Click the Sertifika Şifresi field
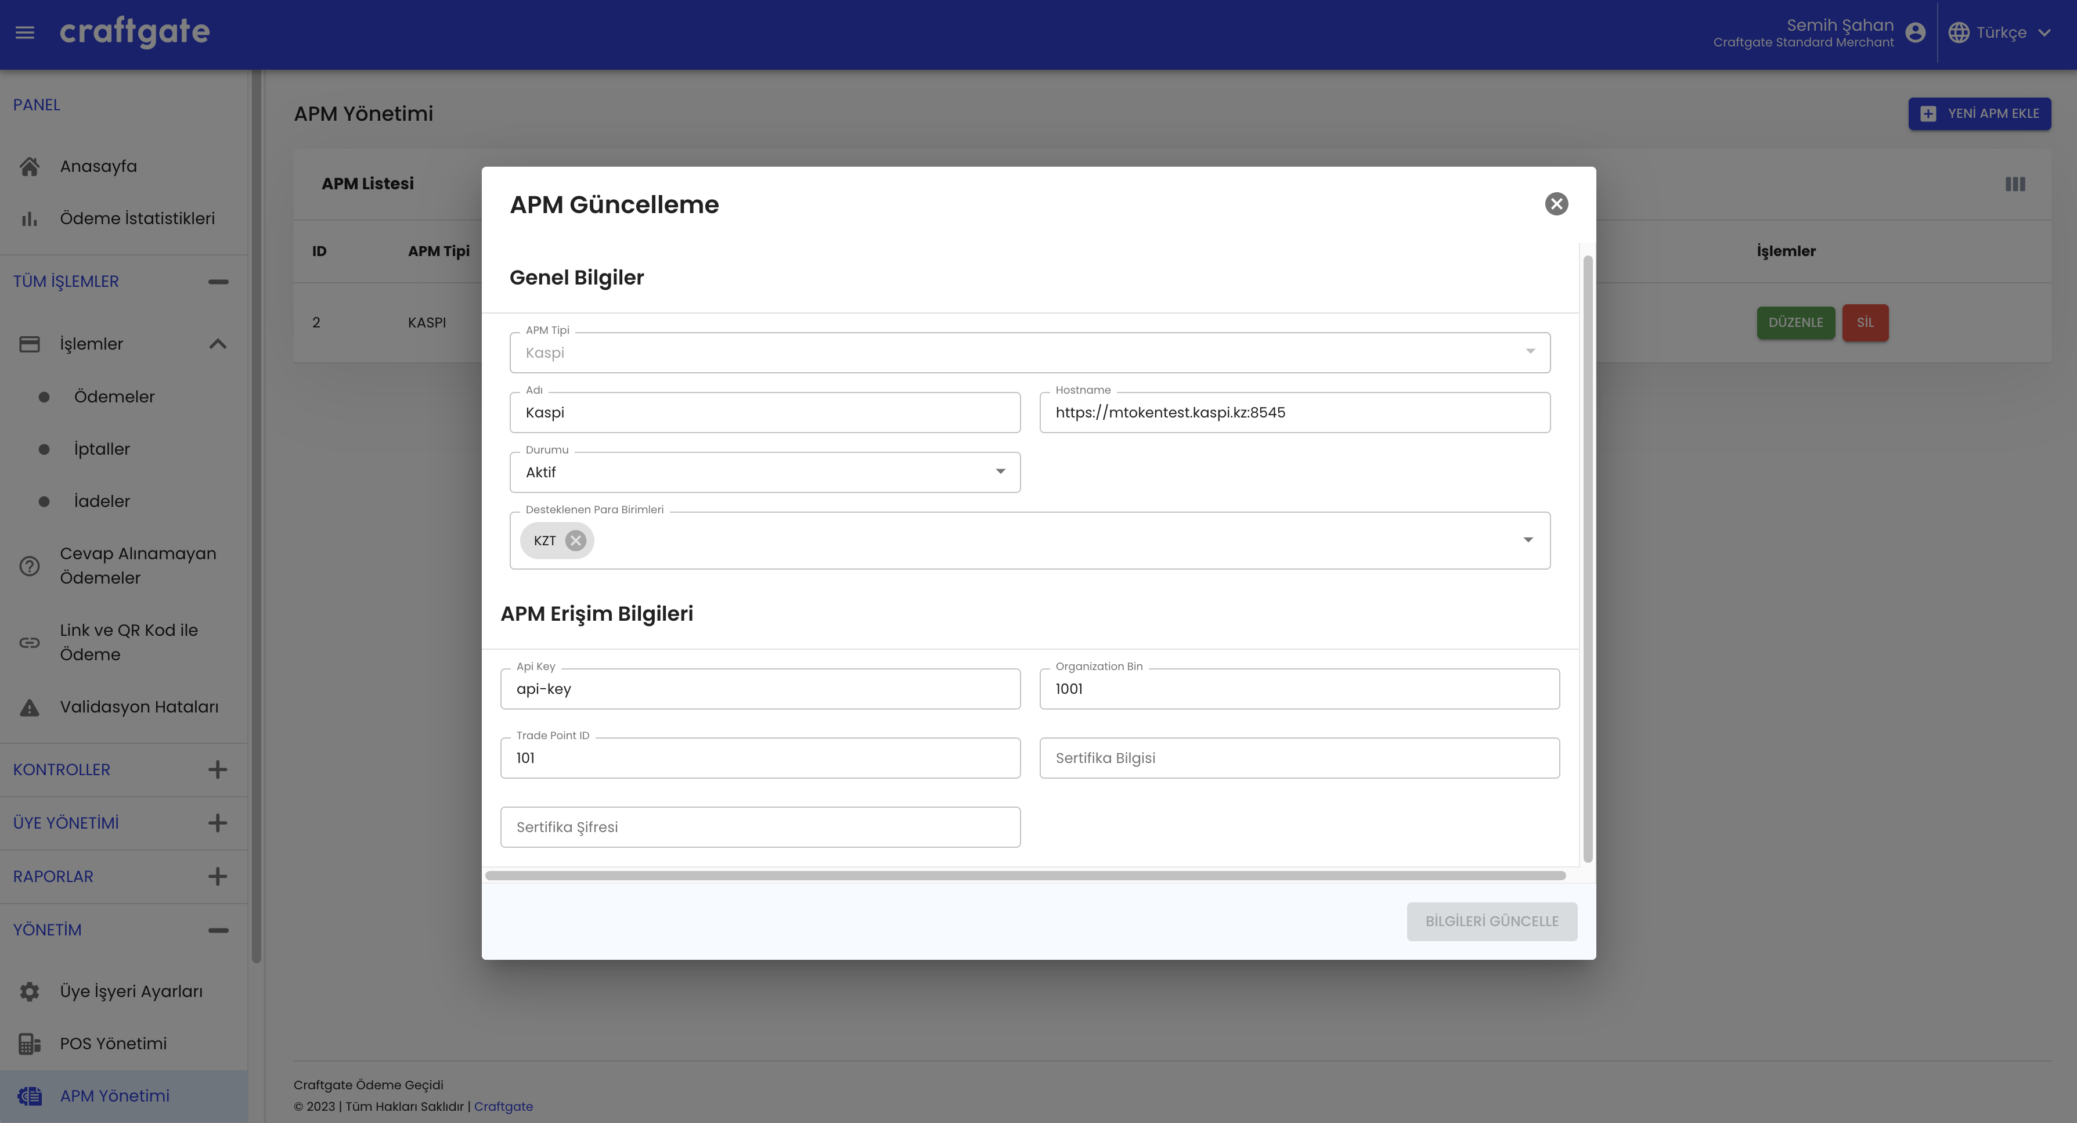Viewport: 2077px width, 1123px height. (x=760, y=827)
